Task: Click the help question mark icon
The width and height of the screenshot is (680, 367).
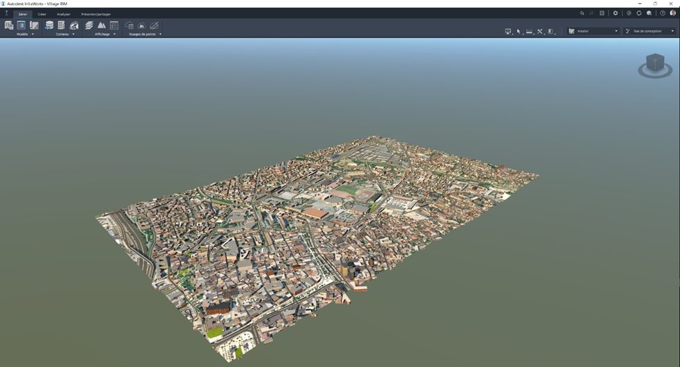Action: [x=663, y=13]
